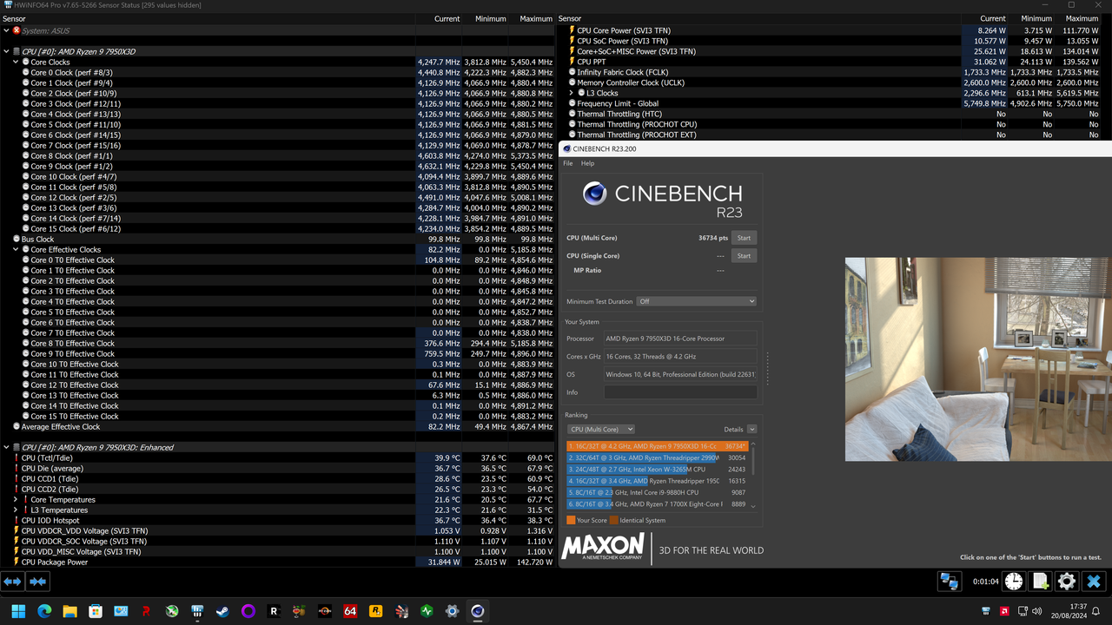The image size is (1112, 625).
Task: Click the rendered room preview image
Action: click(978, 359)
